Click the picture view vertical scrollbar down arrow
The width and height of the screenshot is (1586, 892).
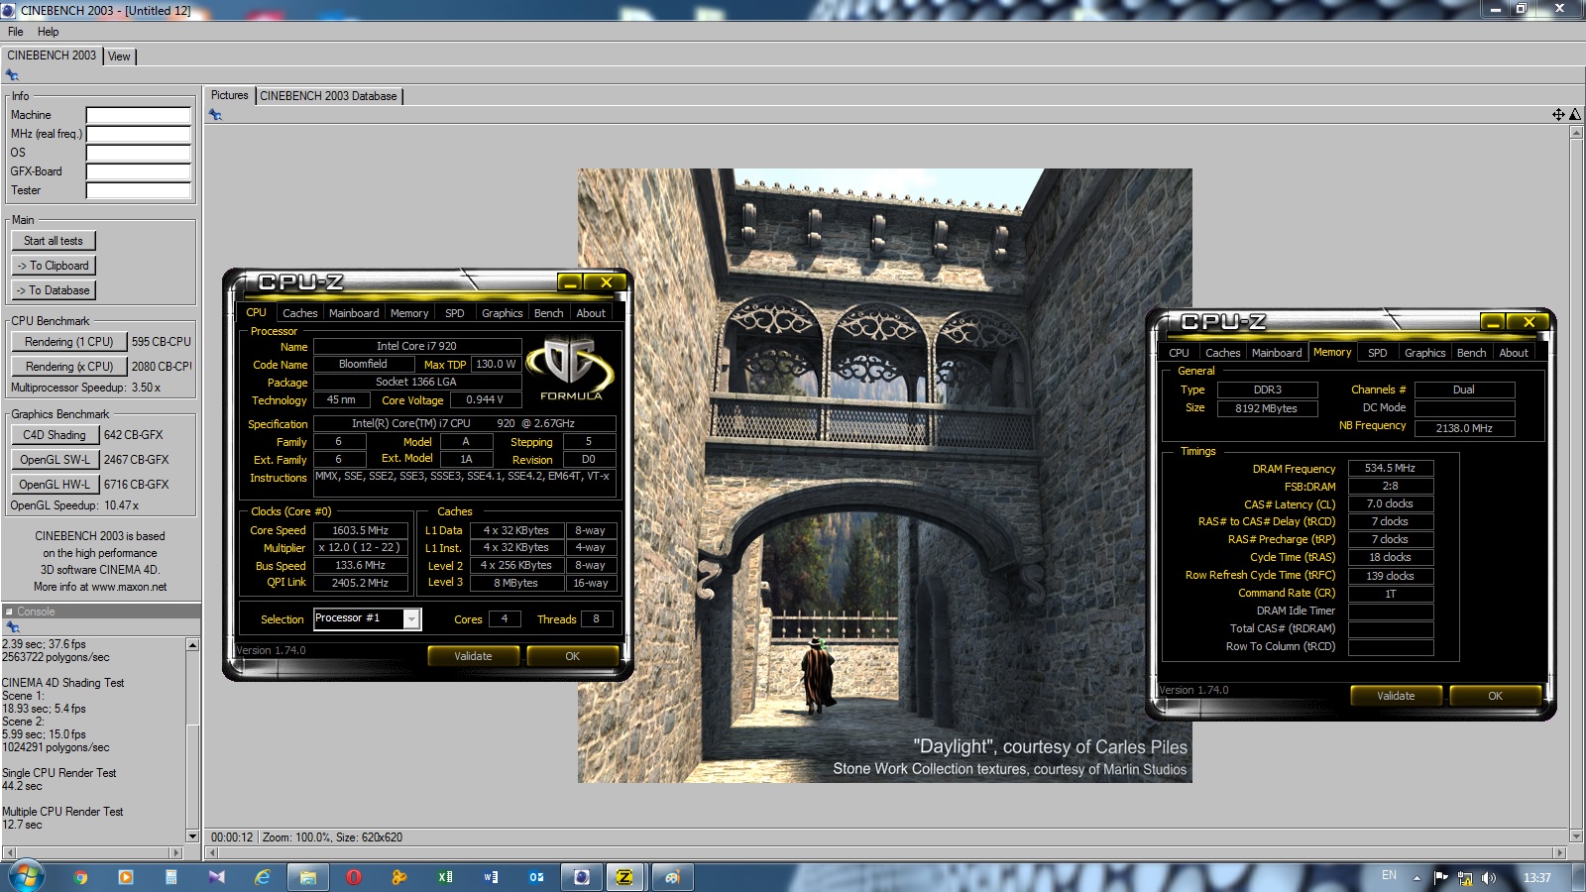(1576, 836)
